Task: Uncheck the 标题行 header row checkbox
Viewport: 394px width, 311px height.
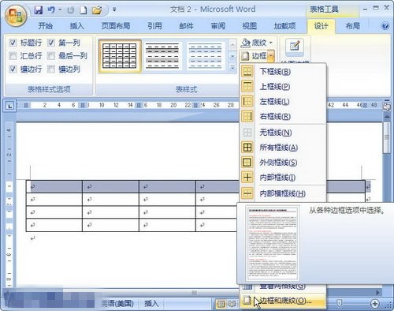Action: coord(13,43)
